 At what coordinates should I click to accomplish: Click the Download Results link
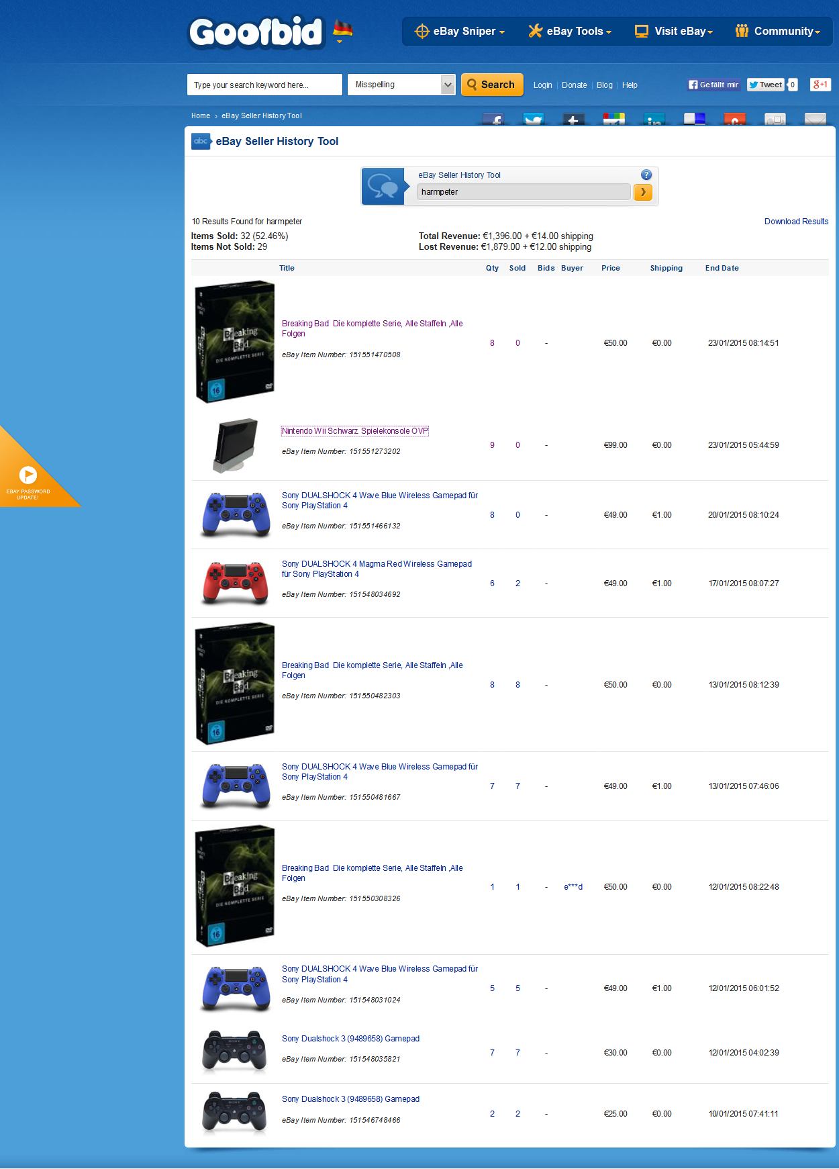[x=796, y=222]
